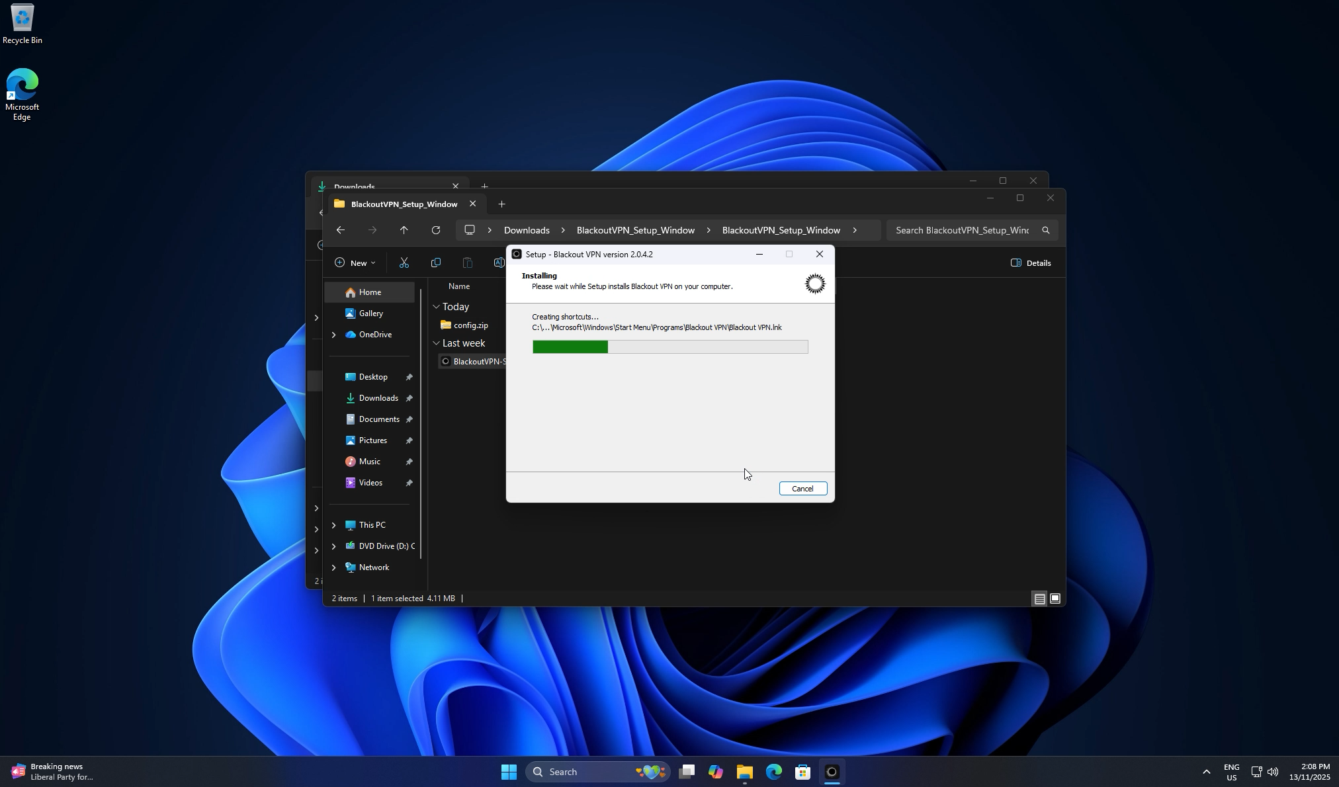1339x787 pixels.
Task: Open Copilot from the taskbar
Action: click(x=715, y=771)
